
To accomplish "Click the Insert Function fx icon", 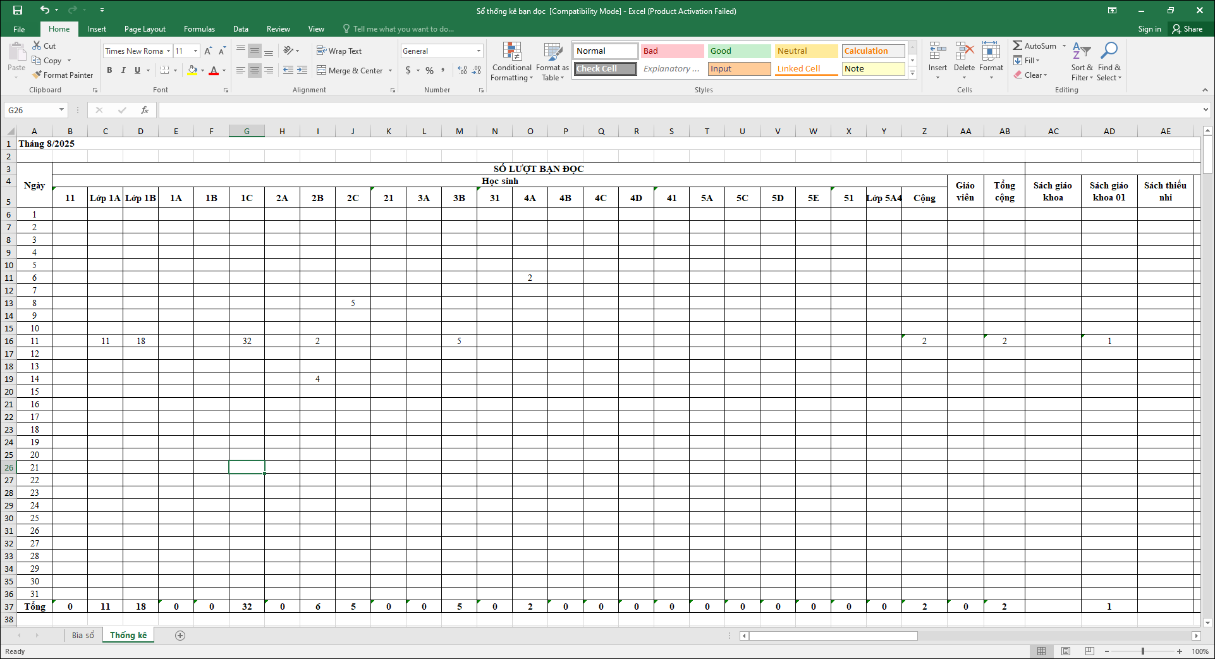I will click(x=145, y=110).
